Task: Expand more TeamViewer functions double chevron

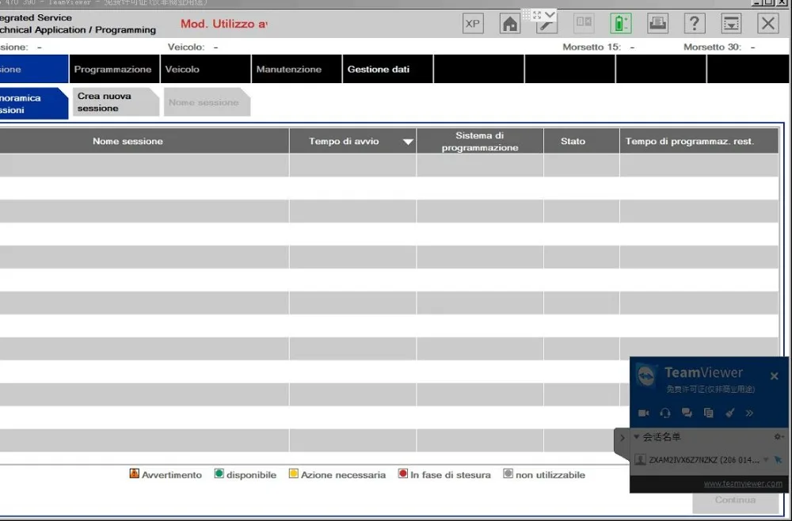Action: pyautogui.click(x=749, y=413)
